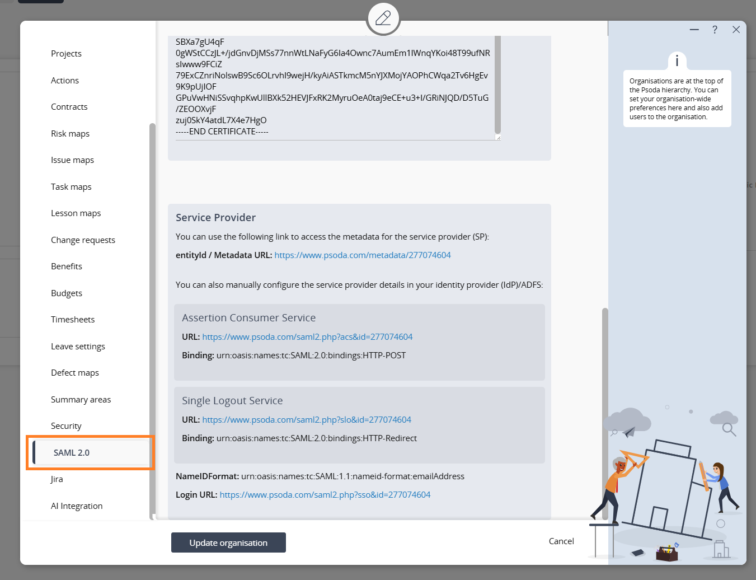The image size is (756, 580).
Task: Open the Assertion Consumer Service URL
Action: [307, 337]
